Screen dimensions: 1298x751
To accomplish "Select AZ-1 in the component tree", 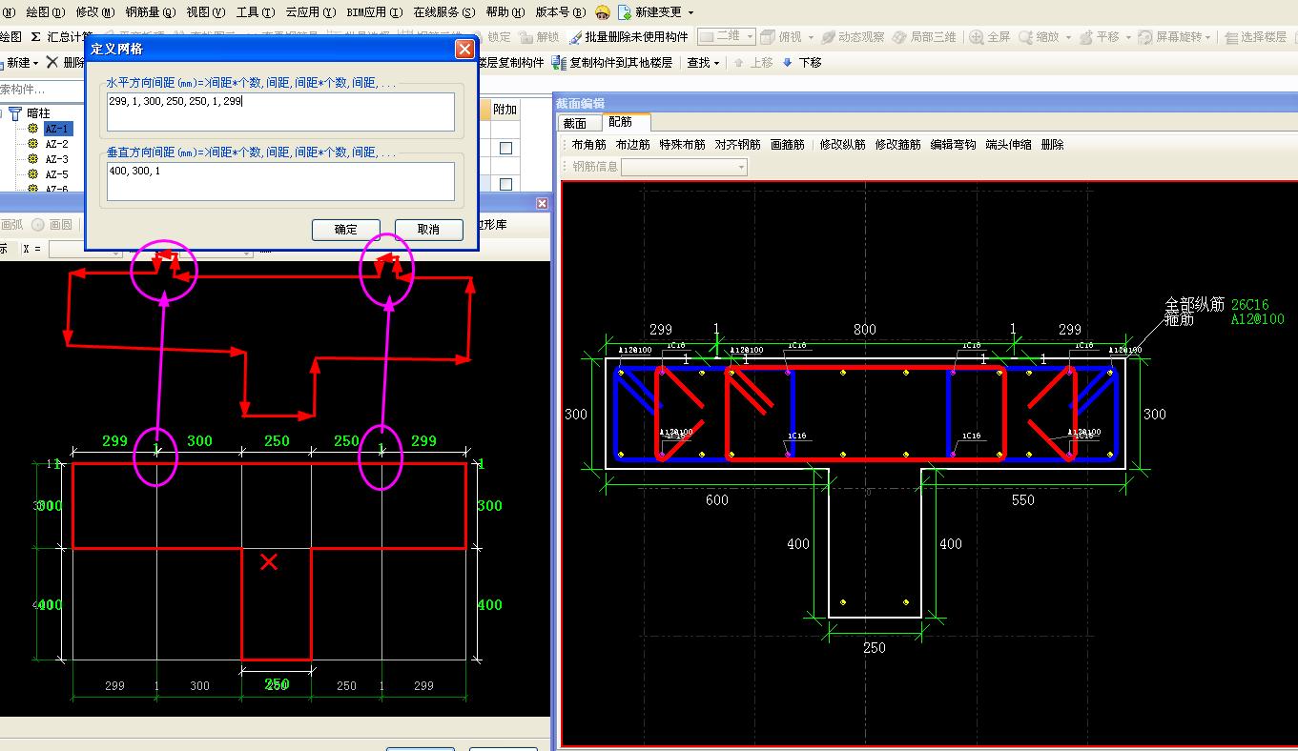I will [x=57, y=129].
